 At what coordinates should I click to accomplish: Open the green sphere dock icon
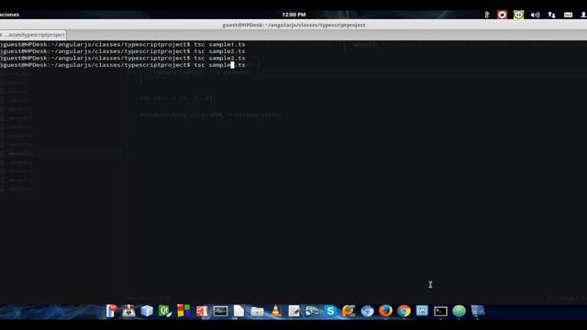click(459, 311)
